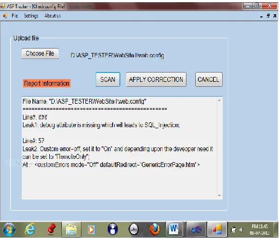Image resolution: width=280 pixels, height=238 pixels.
Task: Switch to ASP Tracker taskbar icon
Action: [x=217, y=230]
